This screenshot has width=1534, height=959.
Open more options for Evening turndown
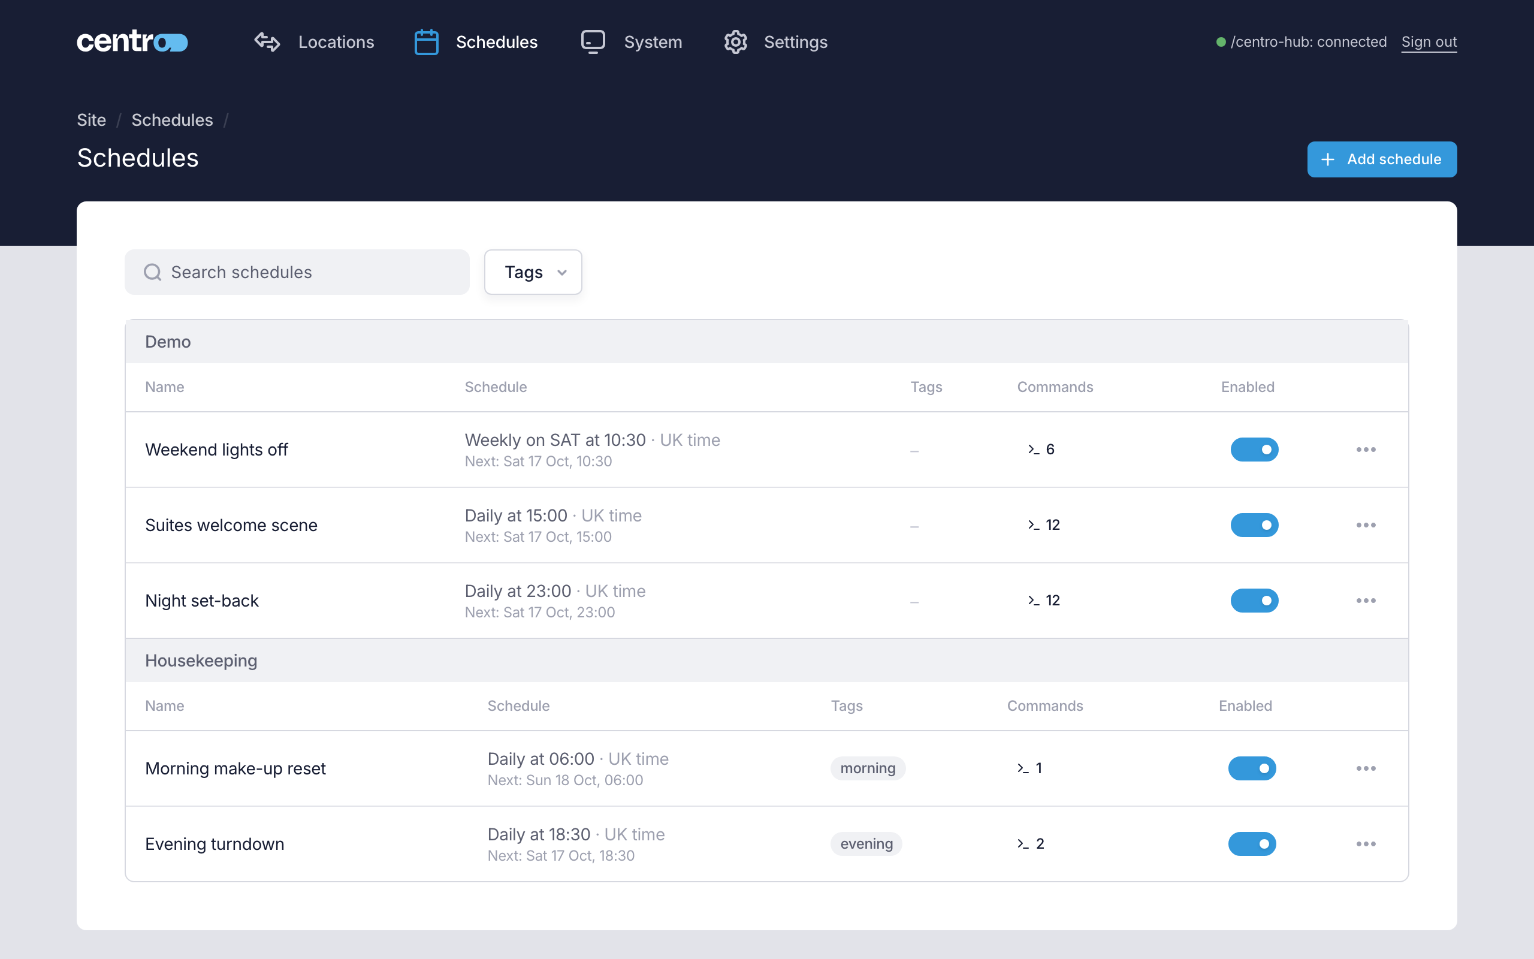click(x=1366, y=844)
